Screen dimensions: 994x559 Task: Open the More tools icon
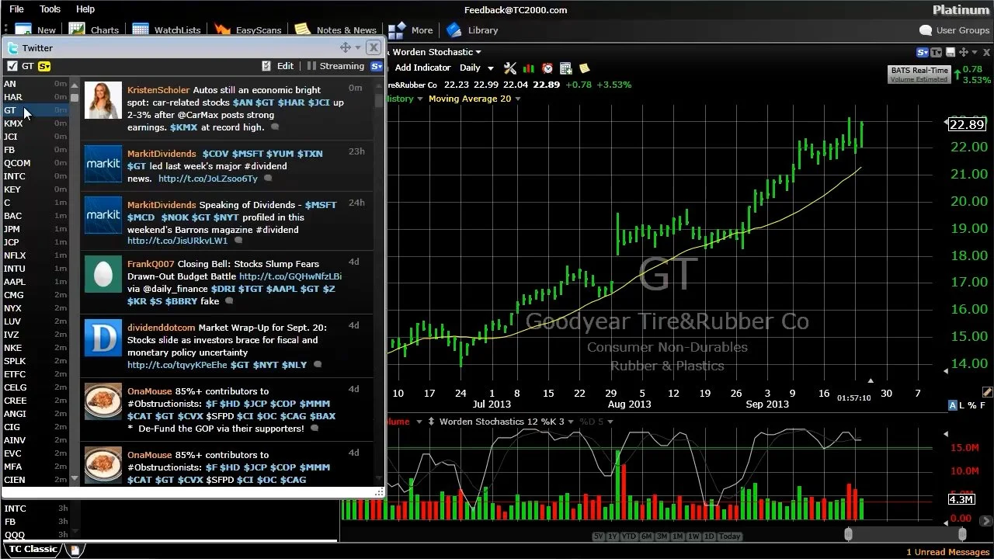pyautogui.click(x=397, y=30)
